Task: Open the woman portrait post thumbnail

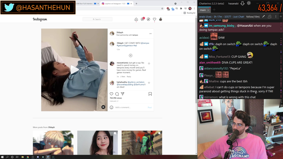Action: pos(97,143)
